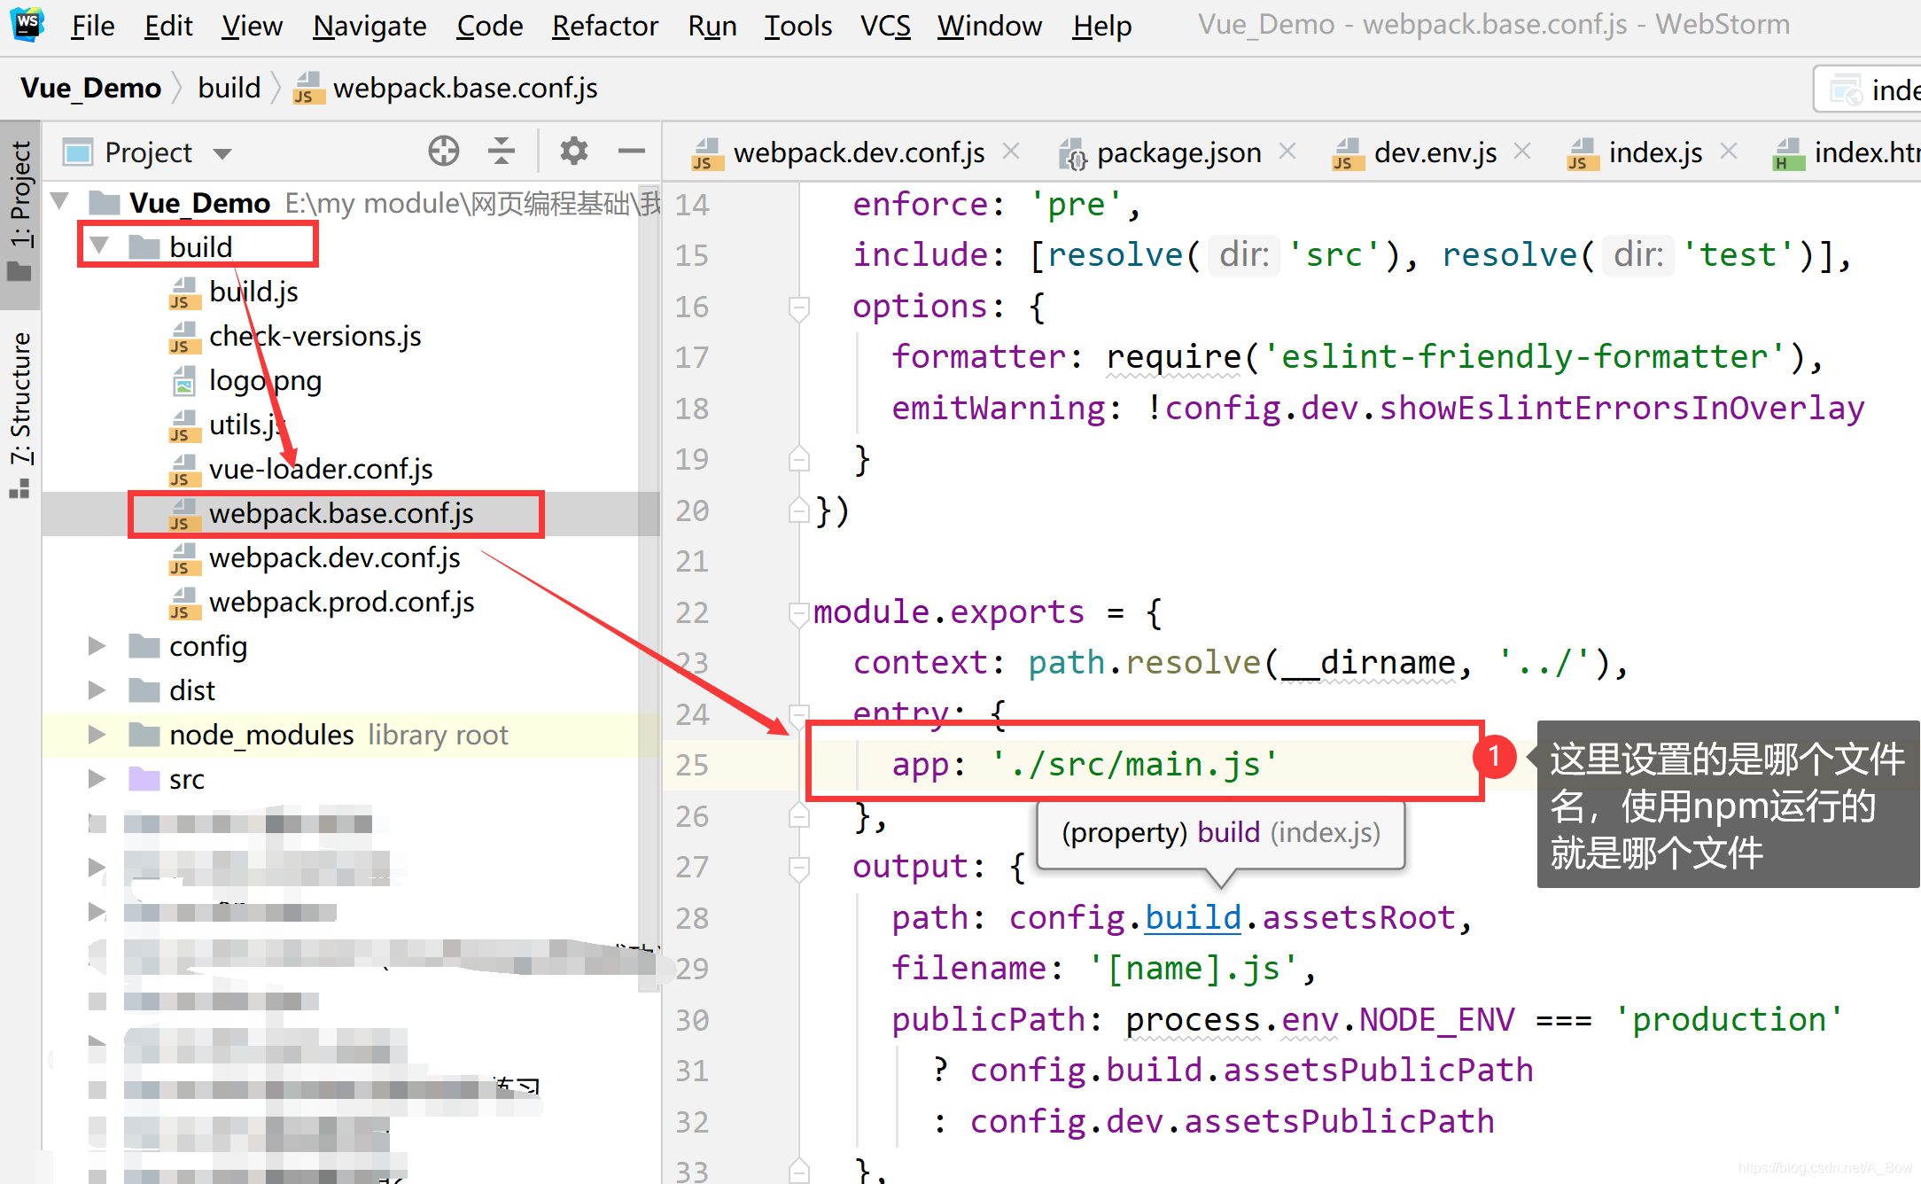Open the Refactor menu

605,26
